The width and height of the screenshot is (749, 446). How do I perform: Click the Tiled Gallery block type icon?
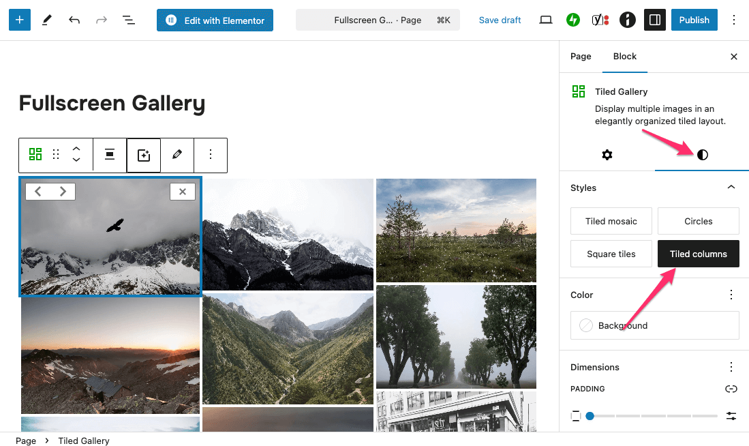[x=35, y=155]
